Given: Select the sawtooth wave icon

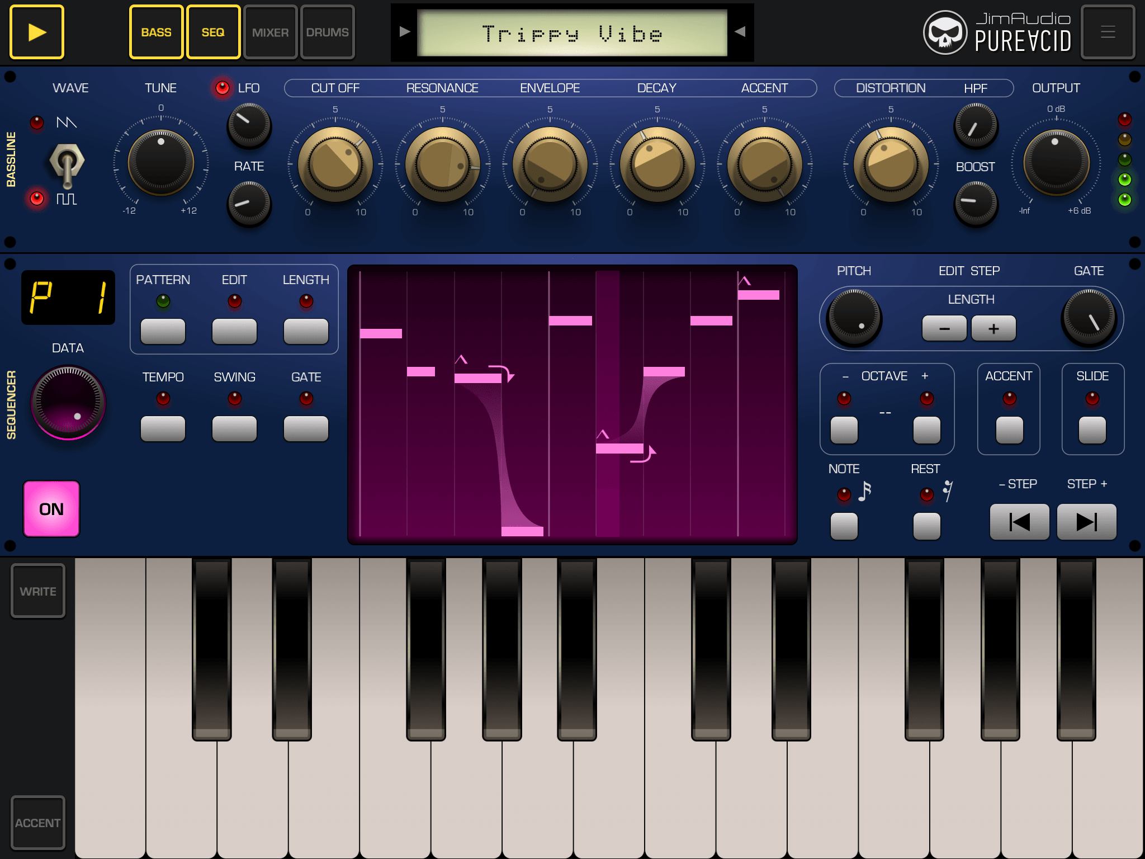Looking at the screenshot, I should (67, 122).
